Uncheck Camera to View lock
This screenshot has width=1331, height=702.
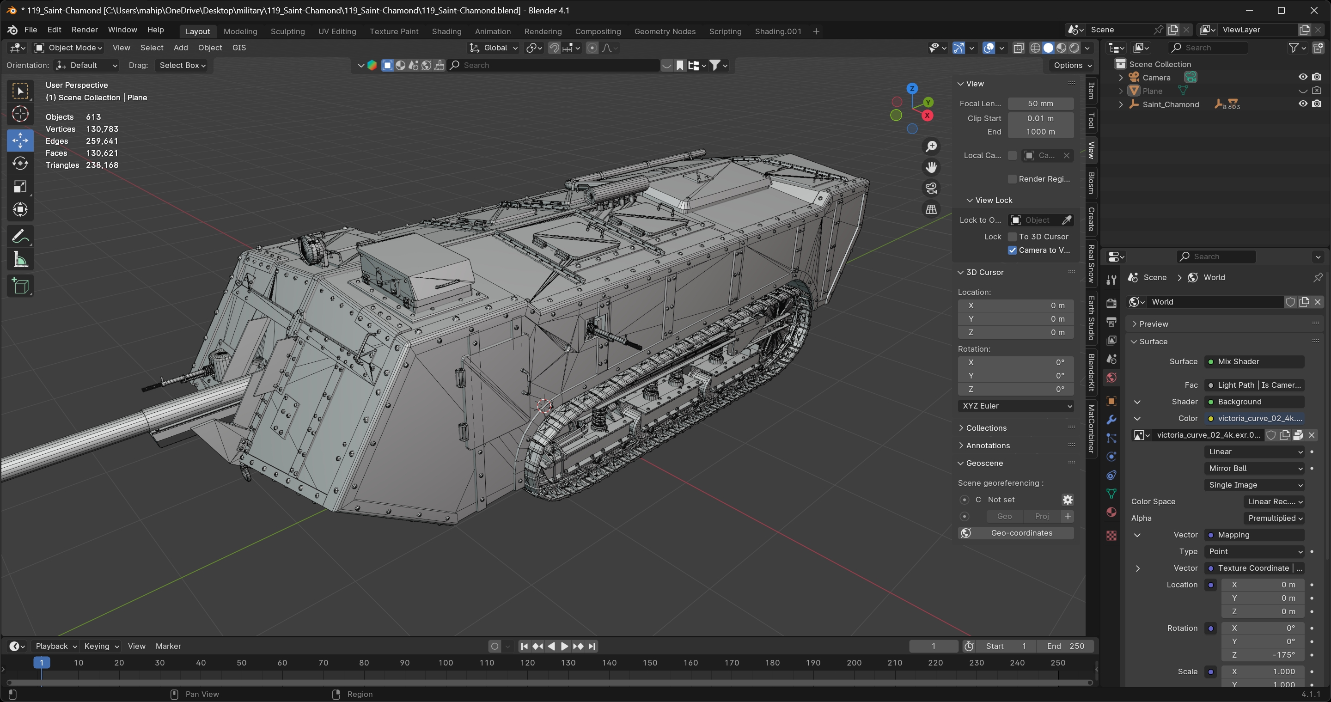pyautogui.click(x=1012, y=250)
